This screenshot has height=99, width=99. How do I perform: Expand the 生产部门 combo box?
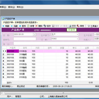77,34
